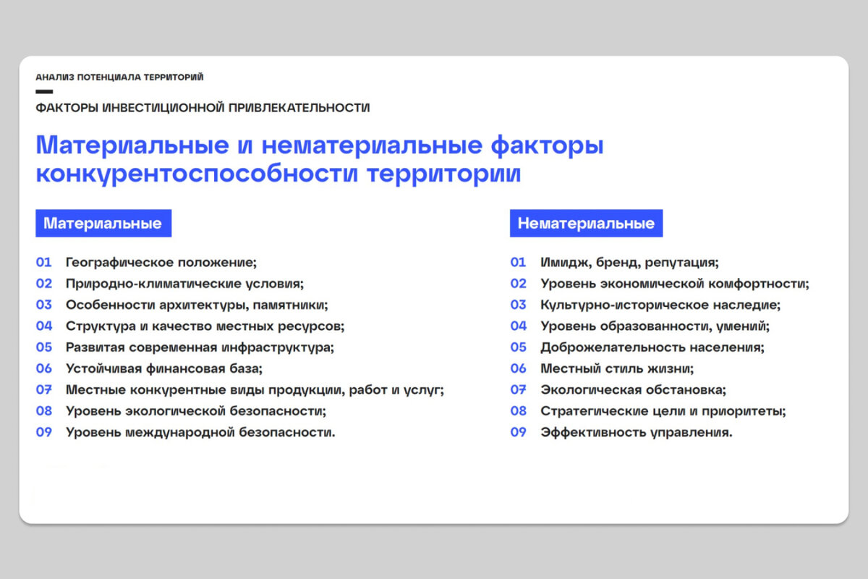Select text 'Доброжелательность населения;'
Viewport: 868px width, 579px height.
click(x=652, y=347)
